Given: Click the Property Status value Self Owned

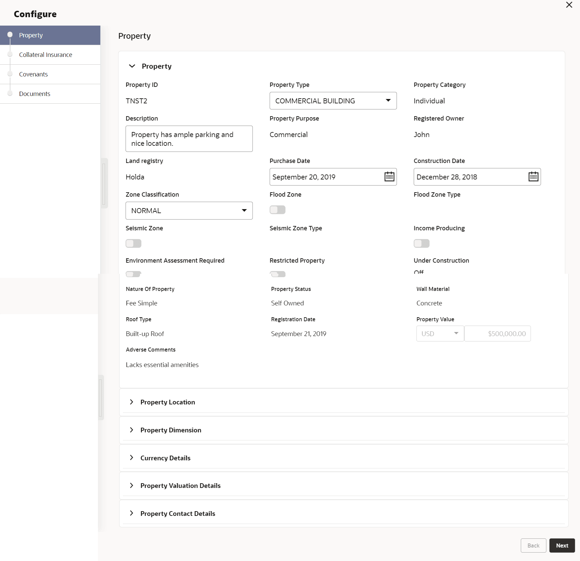Looking at the screenshot, I should click(x=287, y=303).
